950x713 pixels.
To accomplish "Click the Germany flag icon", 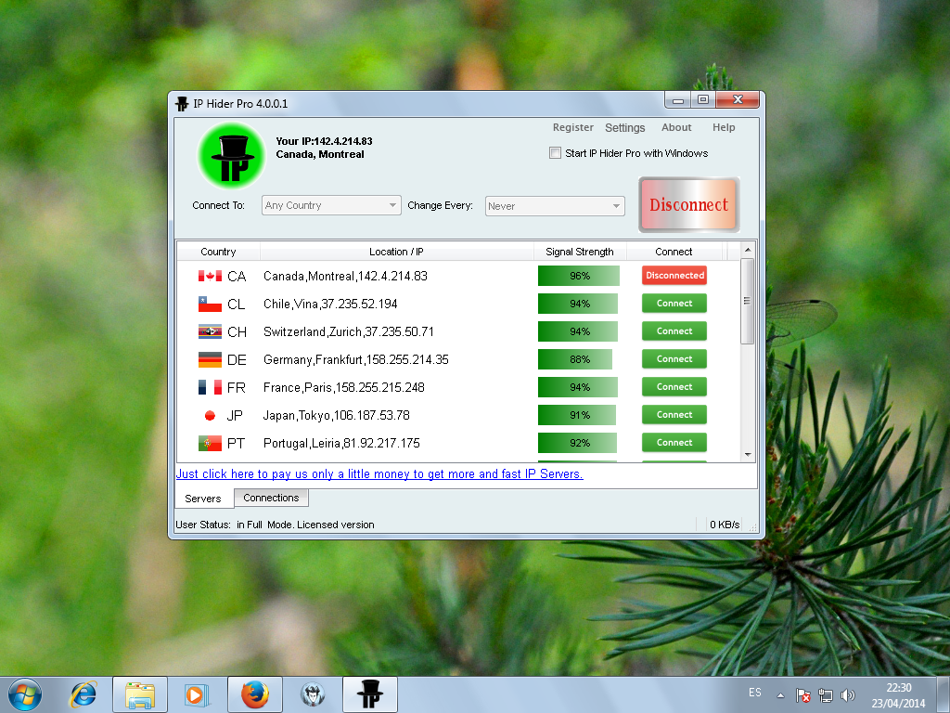I will pos(210,359).
